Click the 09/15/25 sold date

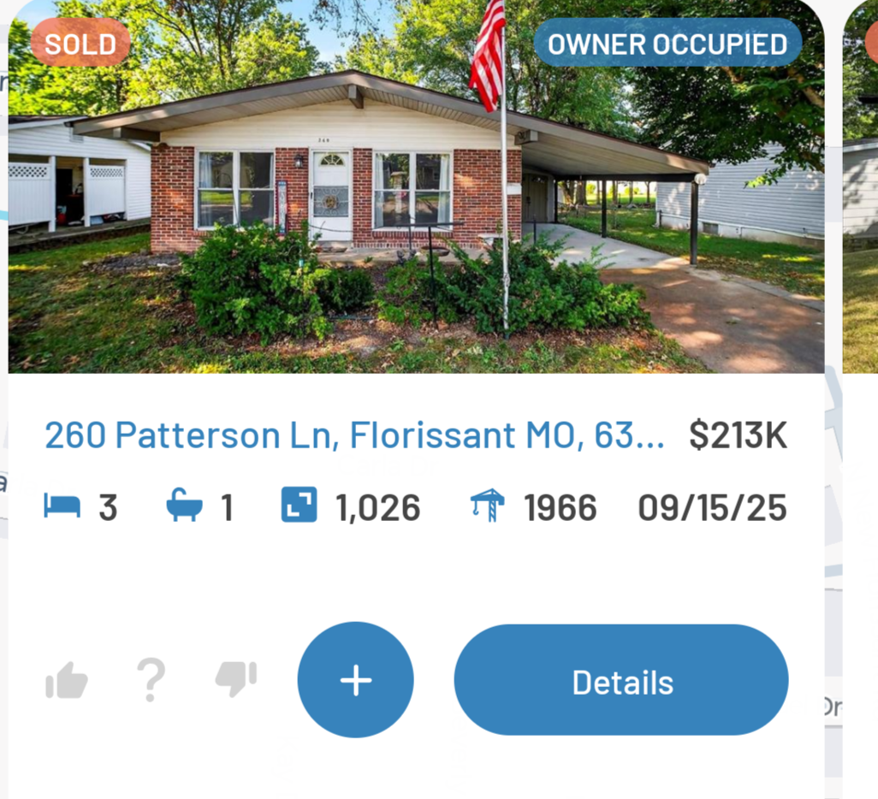click(712, 508)
